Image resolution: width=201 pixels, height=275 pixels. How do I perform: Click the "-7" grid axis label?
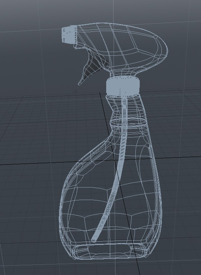pyautogui.click(x=75, y=92)
